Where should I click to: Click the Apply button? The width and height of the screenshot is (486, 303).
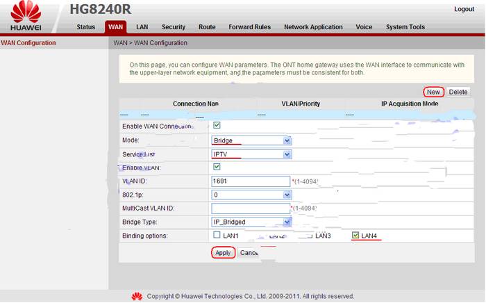223,253
